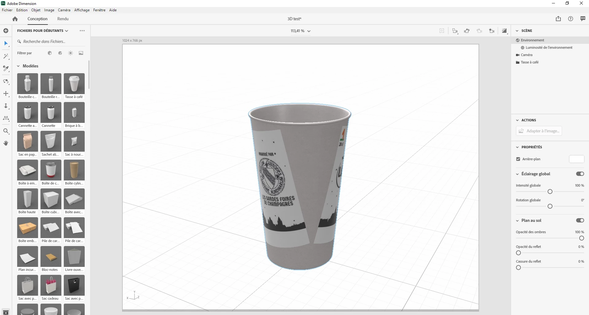Open the Edition menu
Image resolution: width=589 pixels, height=315 pixels.
22,10
